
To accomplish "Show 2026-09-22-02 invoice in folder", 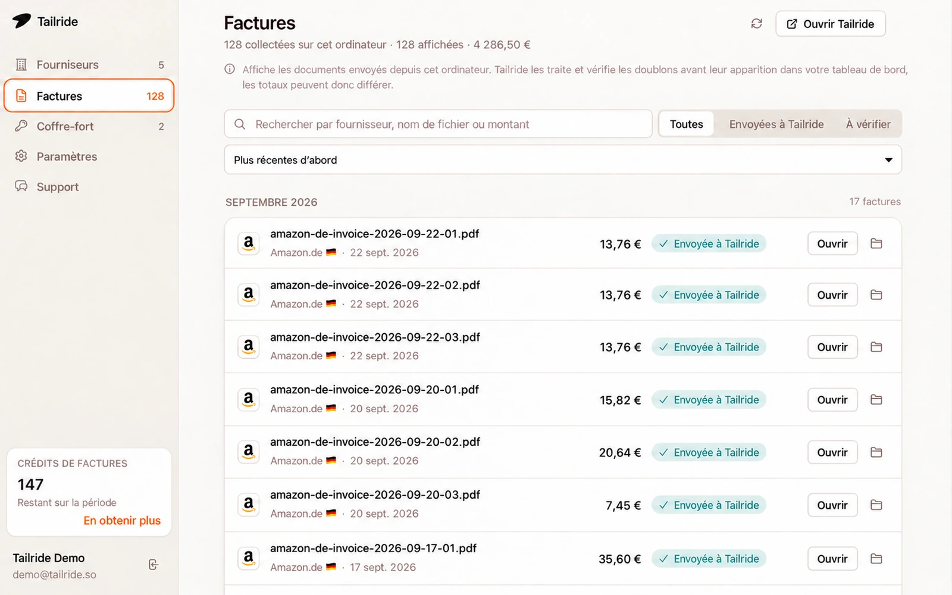I will click(876, 295).
